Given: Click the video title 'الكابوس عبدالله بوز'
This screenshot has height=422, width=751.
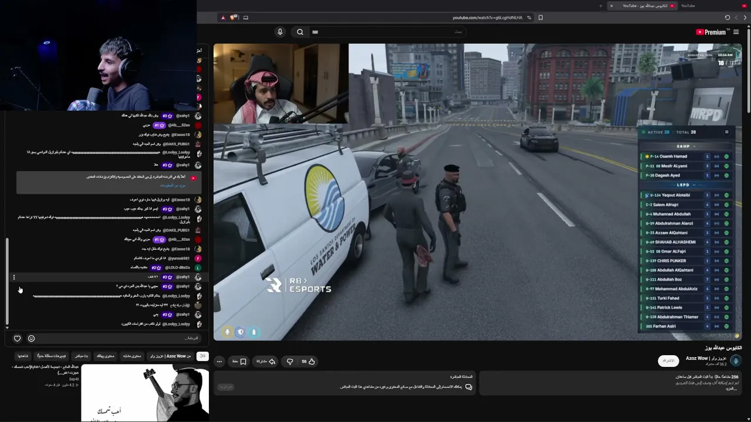Looking at the screenshot, I should (723, 348).
